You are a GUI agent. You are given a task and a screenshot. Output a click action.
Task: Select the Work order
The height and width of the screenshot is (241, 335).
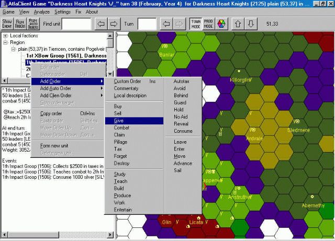point(135,203)
